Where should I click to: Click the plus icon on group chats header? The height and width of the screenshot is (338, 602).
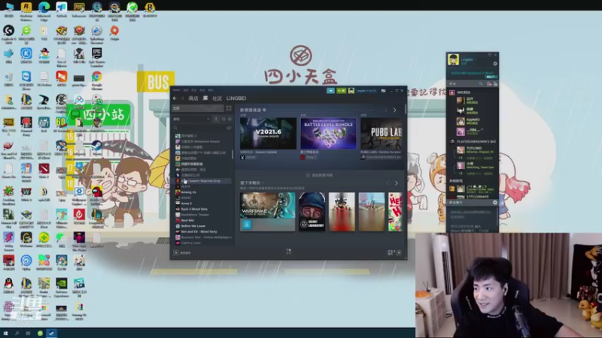(x=495, y=202)
